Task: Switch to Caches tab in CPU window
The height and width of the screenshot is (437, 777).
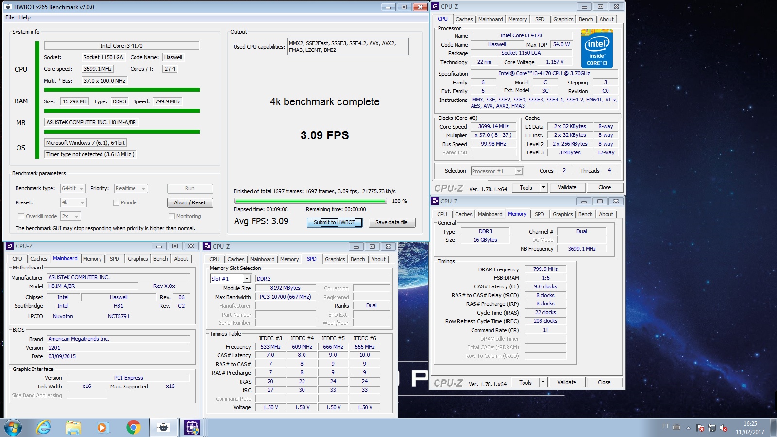Action: coord(464,19)
